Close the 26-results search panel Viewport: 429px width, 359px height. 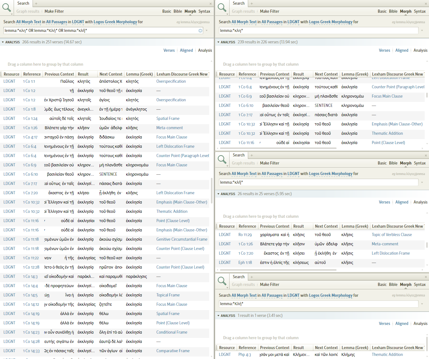click(x=426, y=155)
